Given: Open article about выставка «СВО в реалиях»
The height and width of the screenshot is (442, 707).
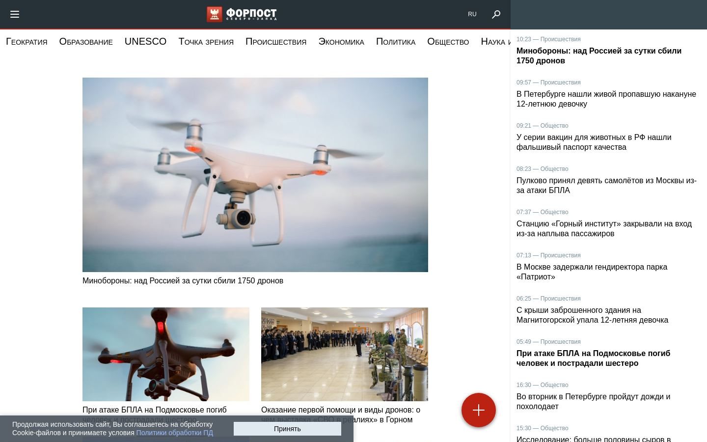Looking at the screenshot, I should [341, 414].
